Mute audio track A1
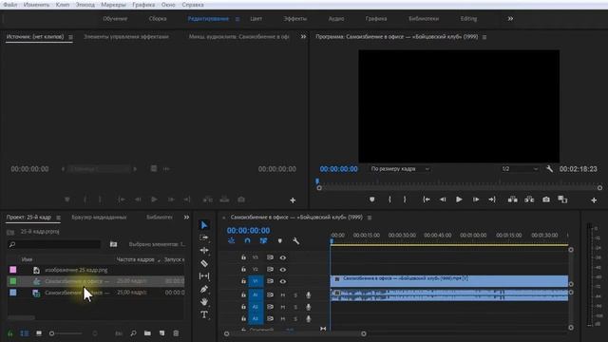This screenshot has height=342, width=608. tap(283, 295)
